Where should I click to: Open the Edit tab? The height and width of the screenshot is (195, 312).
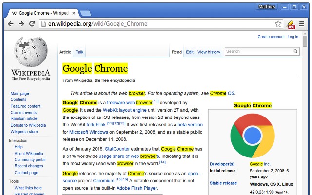point(190,52)
